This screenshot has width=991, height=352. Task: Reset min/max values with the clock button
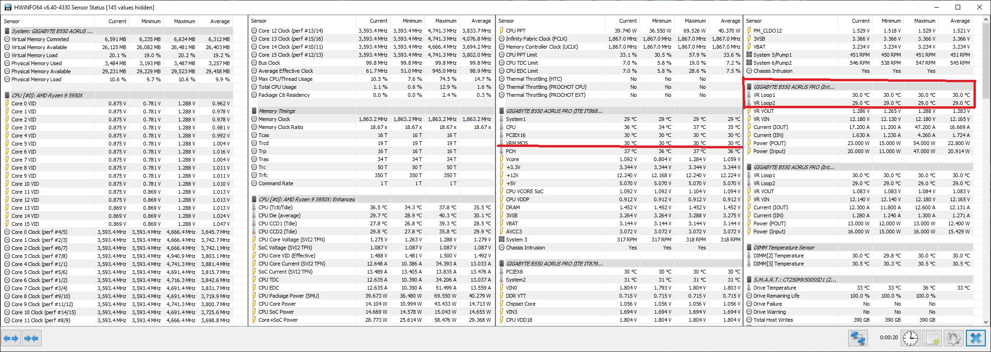[910, 338]
